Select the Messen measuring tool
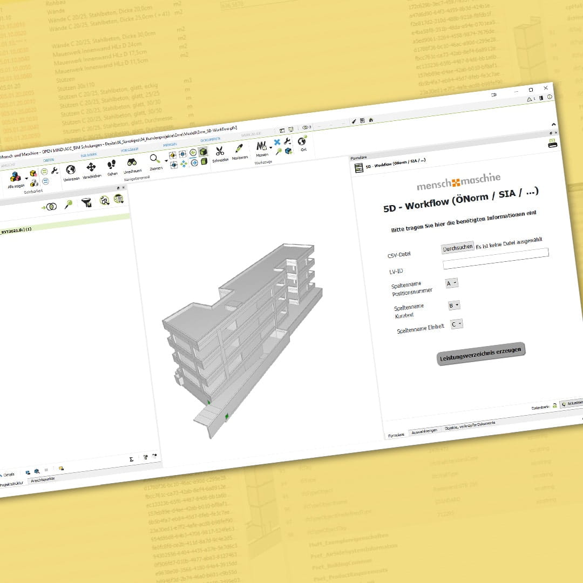The image size is (583, 583). click(x=262, y=146)
